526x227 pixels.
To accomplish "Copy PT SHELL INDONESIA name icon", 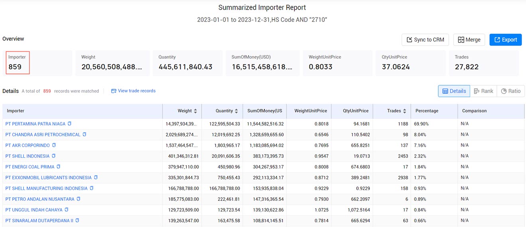I will (54, 156).
